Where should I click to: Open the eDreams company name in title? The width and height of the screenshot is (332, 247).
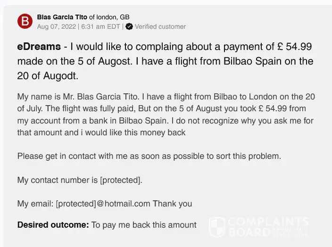39,47
